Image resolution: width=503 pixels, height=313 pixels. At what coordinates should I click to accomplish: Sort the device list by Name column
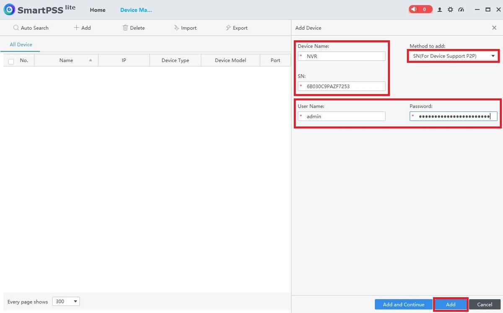[x=66, y=60]
